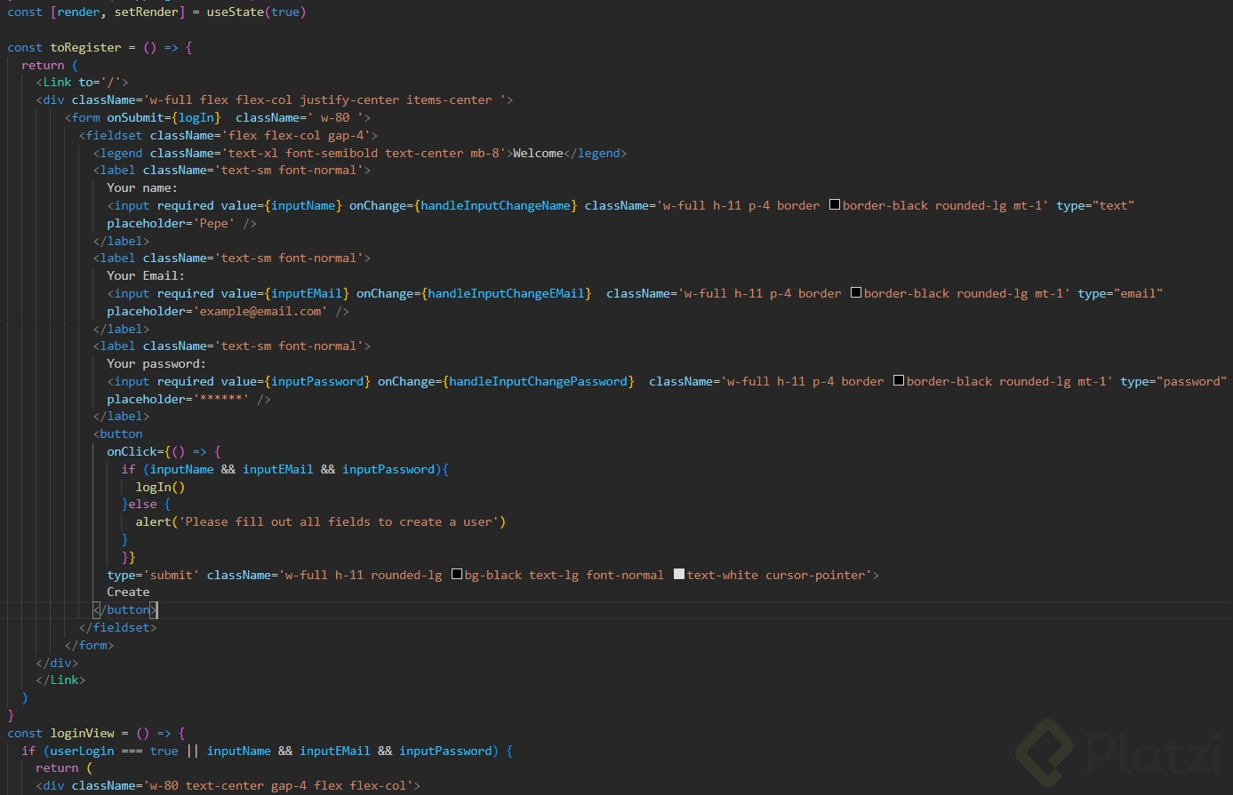
Task: Open the text-white color swatch
Action: 679,575
